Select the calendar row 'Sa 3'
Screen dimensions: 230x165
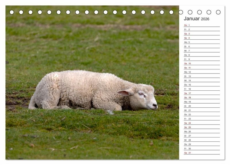pos(202,34)
